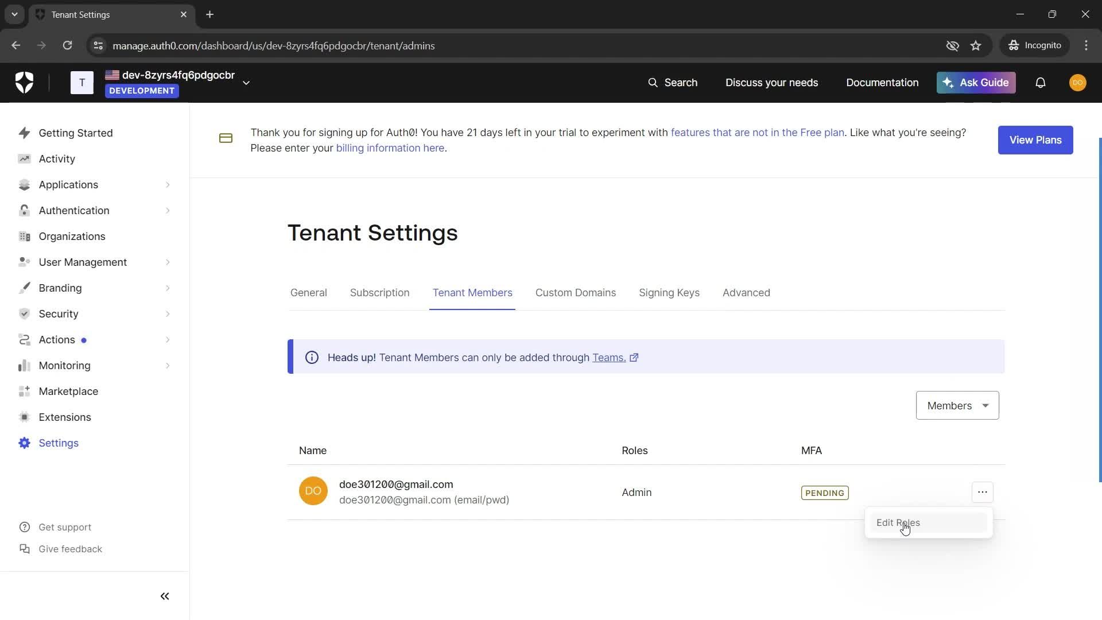1102x620 pixels.
Task: Click the Getting Started lightning icon
Action: [24, 133]
